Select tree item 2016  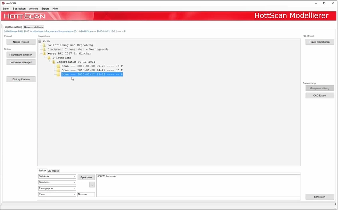[46, 41]
